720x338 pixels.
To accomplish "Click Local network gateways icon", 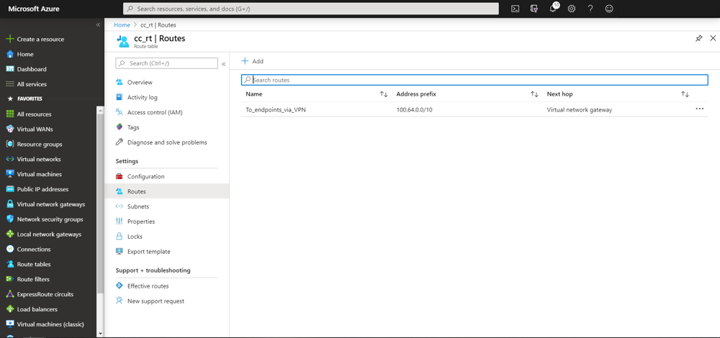I will [x=9, y=234].
